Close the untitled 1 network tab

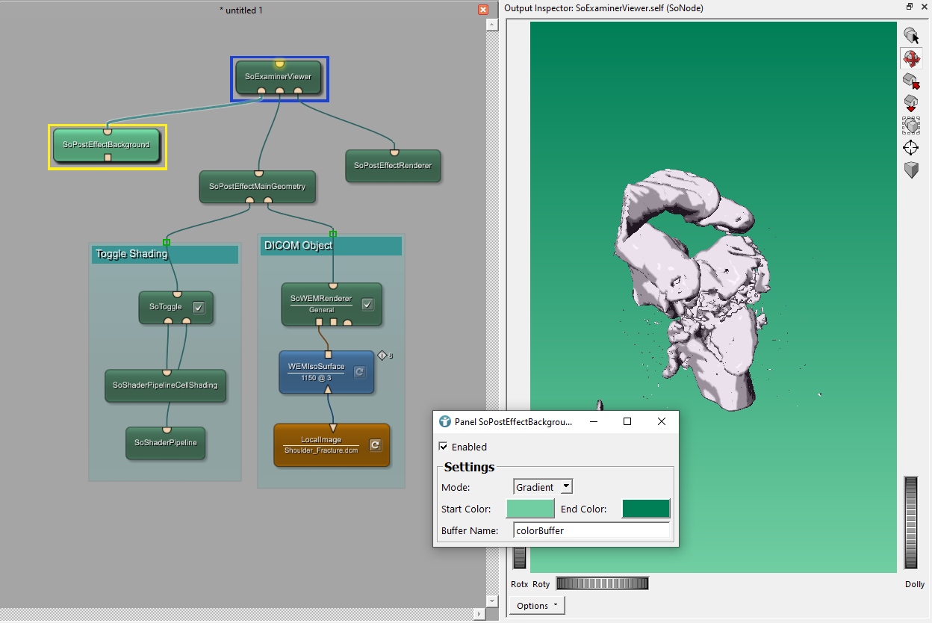(483, 10)
